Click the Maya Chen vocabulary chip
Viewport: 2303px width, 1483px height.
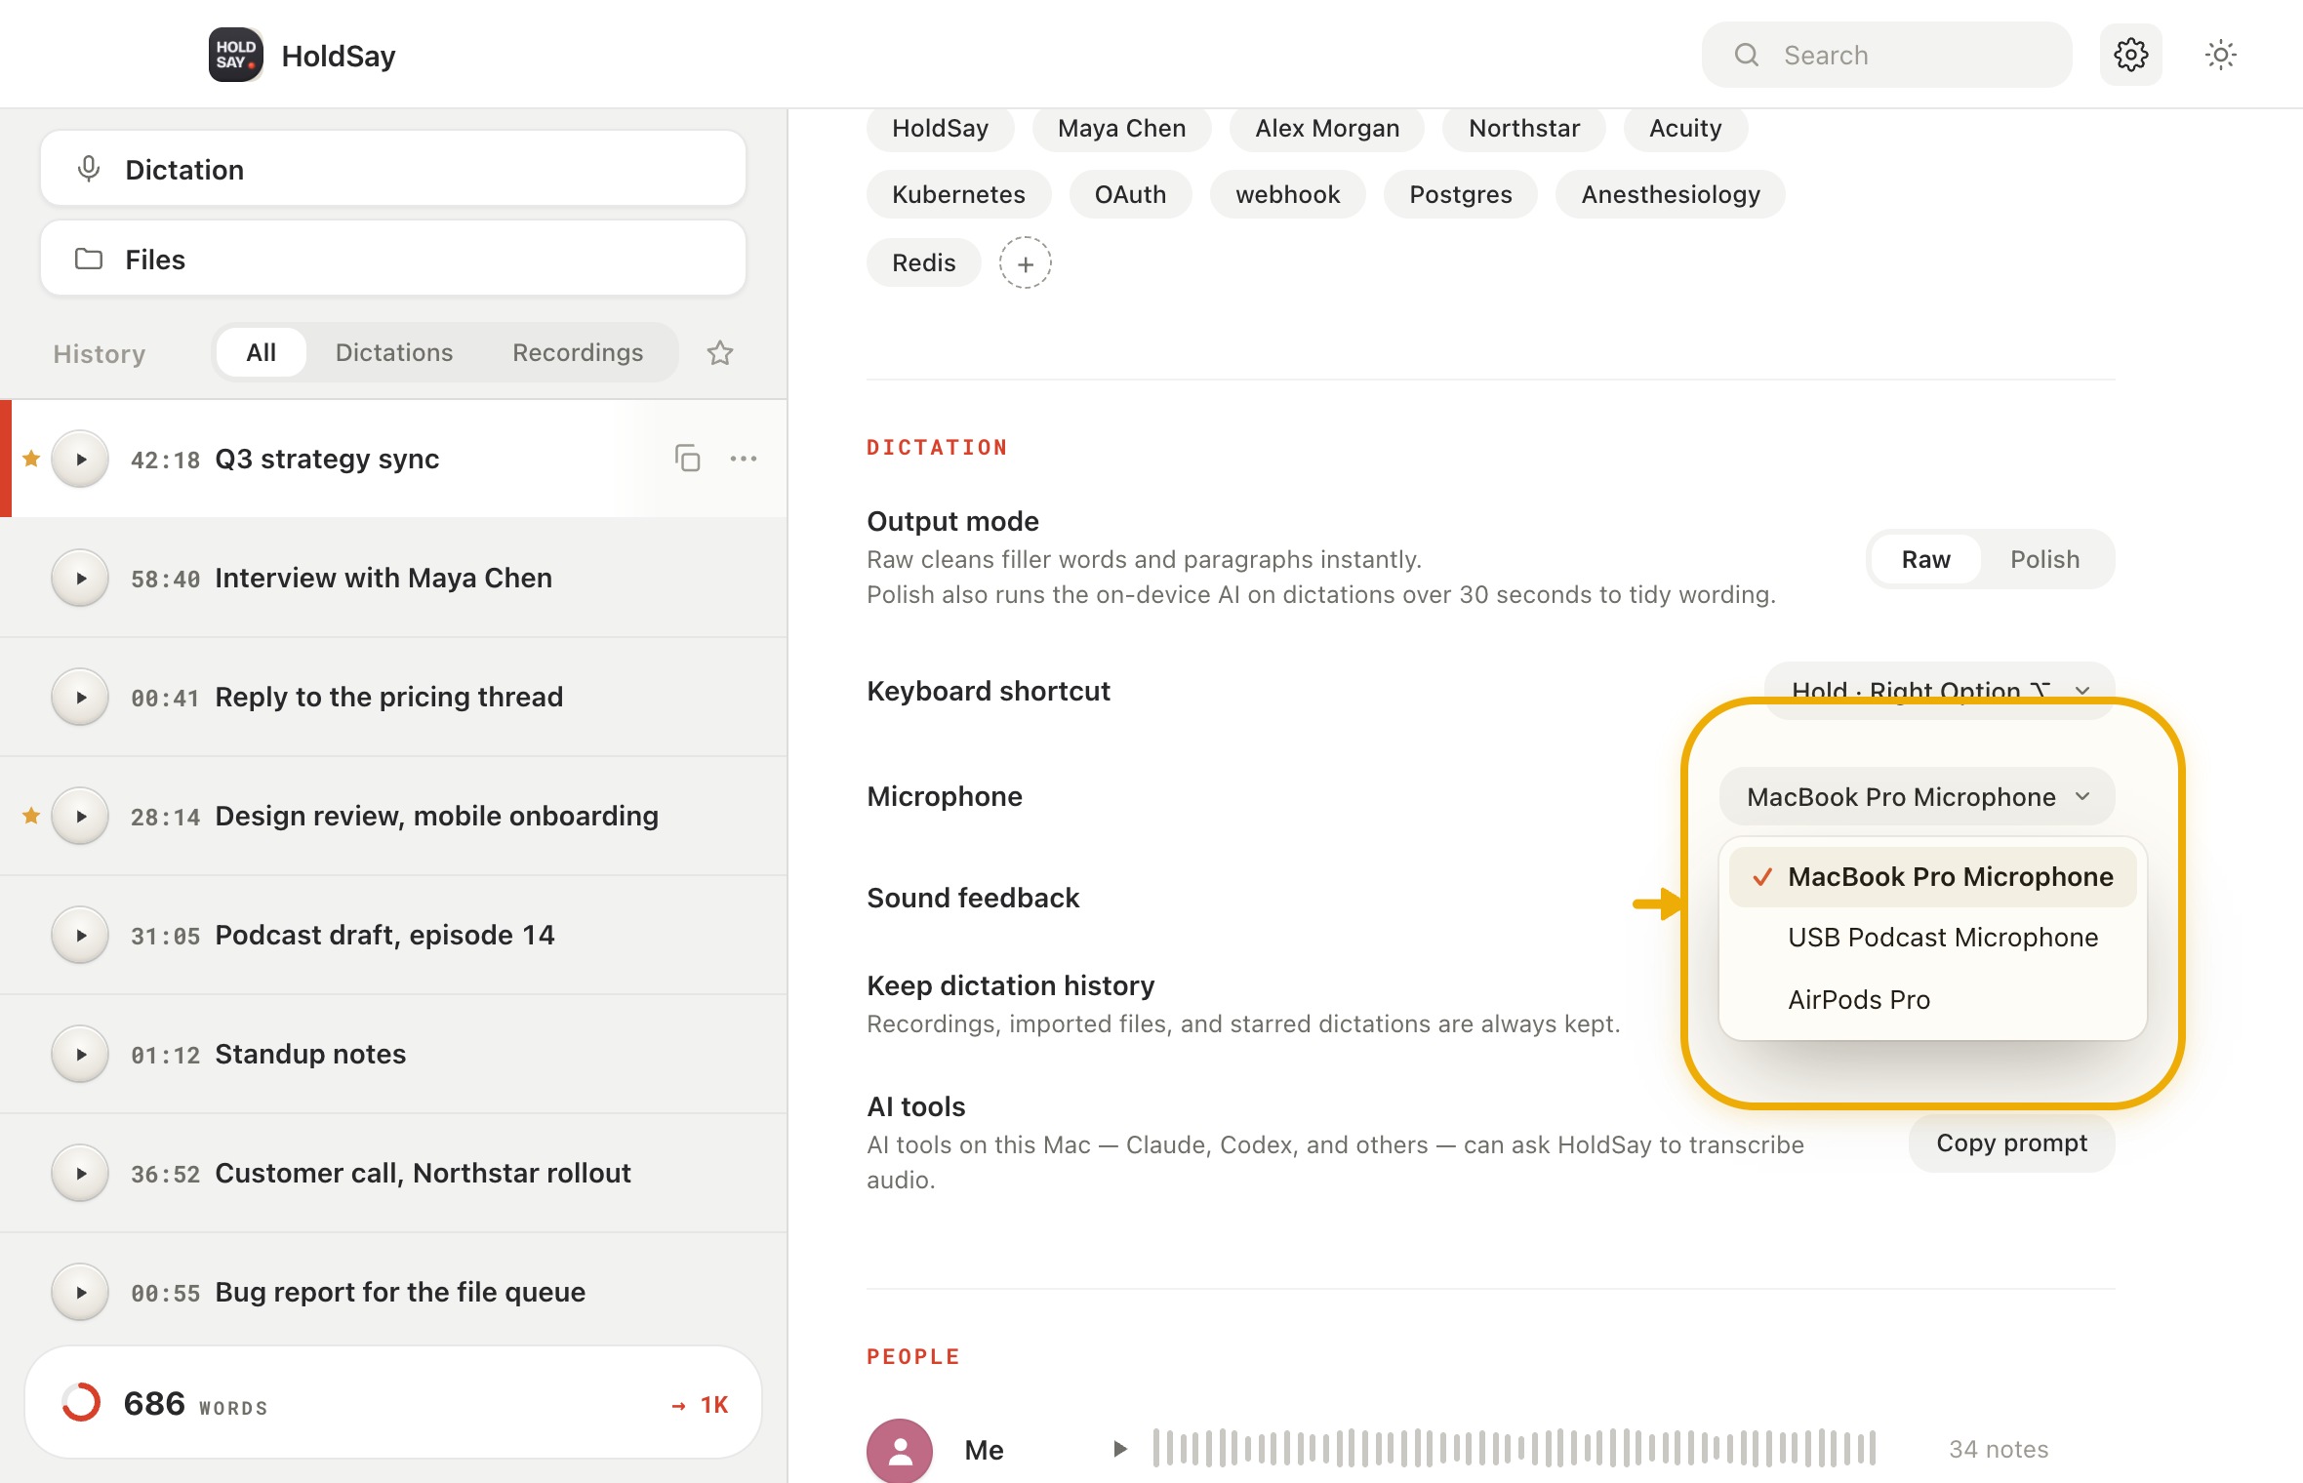point(1121,128)
